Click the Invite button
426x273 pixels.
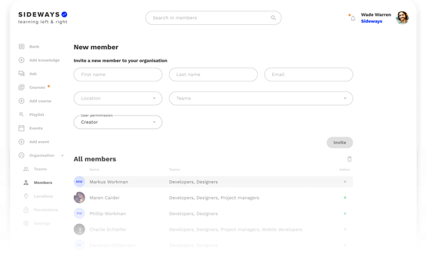(339, 143)
